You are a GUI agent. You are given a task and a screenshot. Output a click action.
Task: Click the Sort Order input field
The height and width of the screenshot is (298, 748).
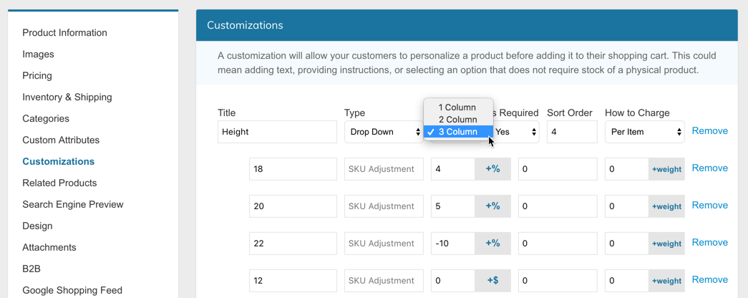click(571, 132)
